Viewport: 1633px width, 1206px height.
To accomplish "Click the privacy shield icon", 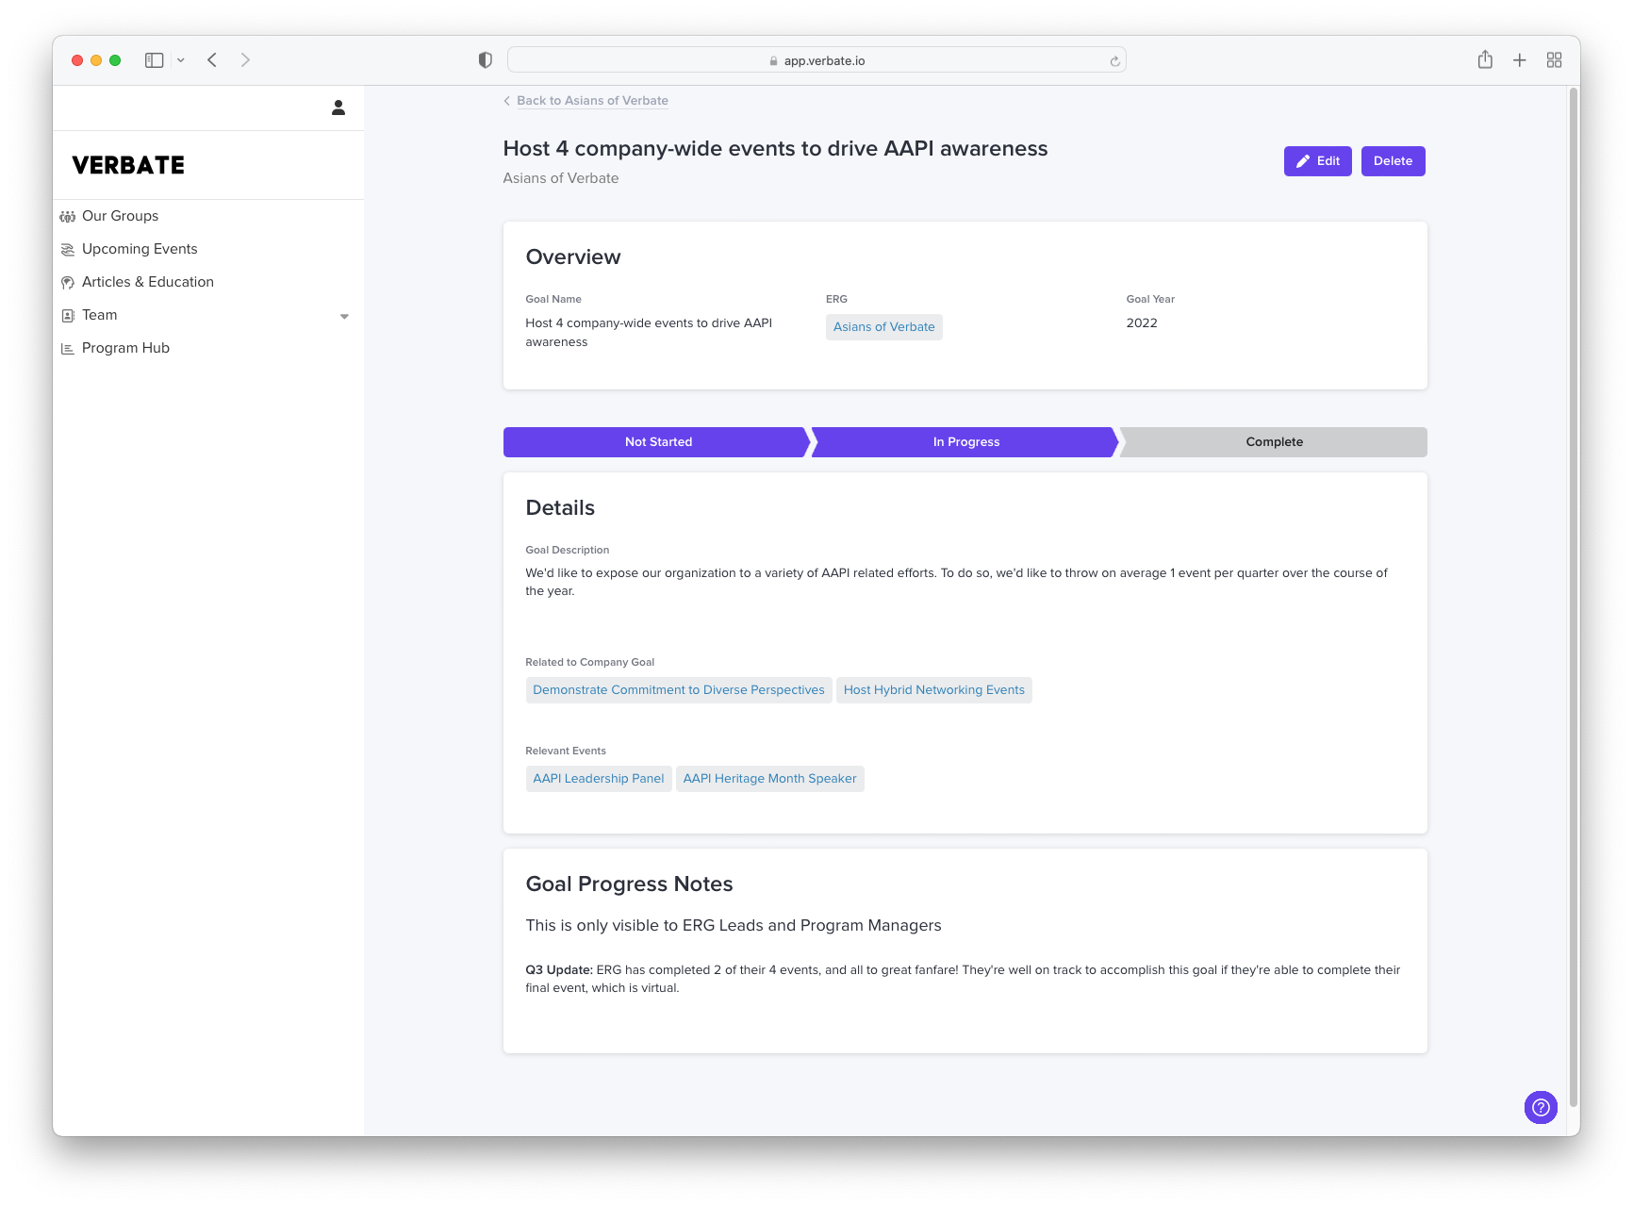I will 485,59.
